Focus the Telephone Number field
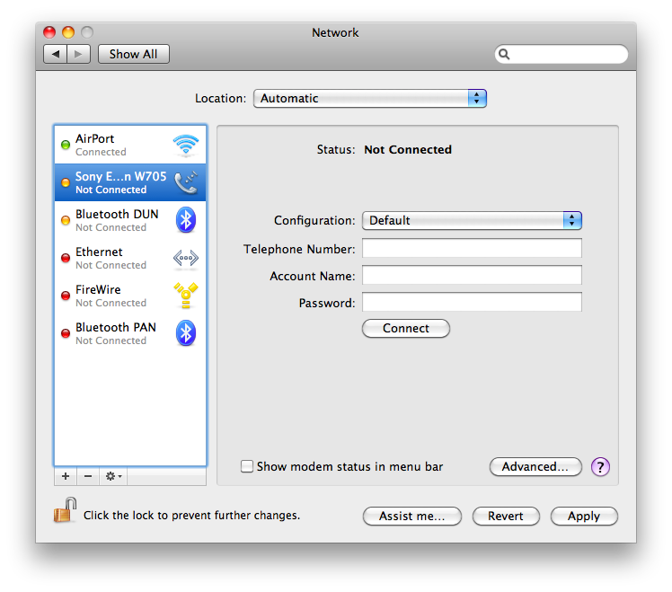 472,248
